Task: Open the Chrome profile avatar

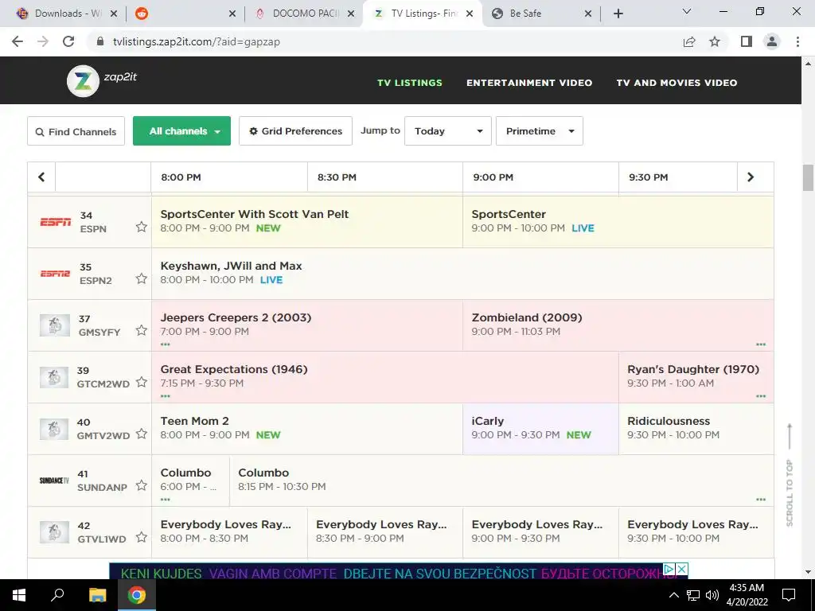Action: coord(772,41)
